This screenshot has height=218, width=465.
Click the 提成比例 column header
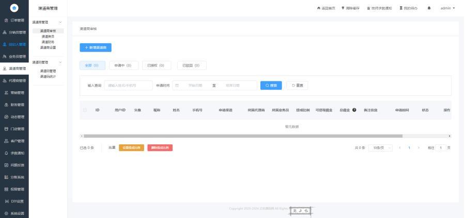click(303, 110)
